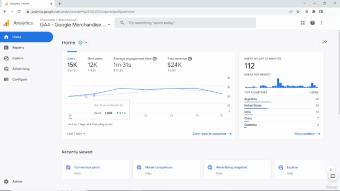Click View reports snapshot link

(x=212, y=134)
